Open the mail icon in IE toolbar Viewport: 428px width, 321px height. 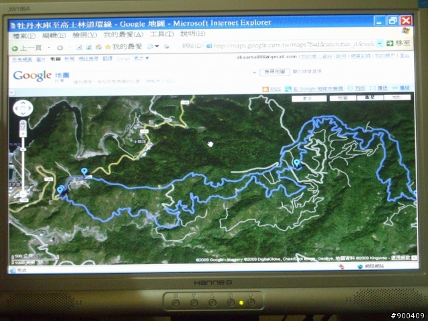[150, 47]
